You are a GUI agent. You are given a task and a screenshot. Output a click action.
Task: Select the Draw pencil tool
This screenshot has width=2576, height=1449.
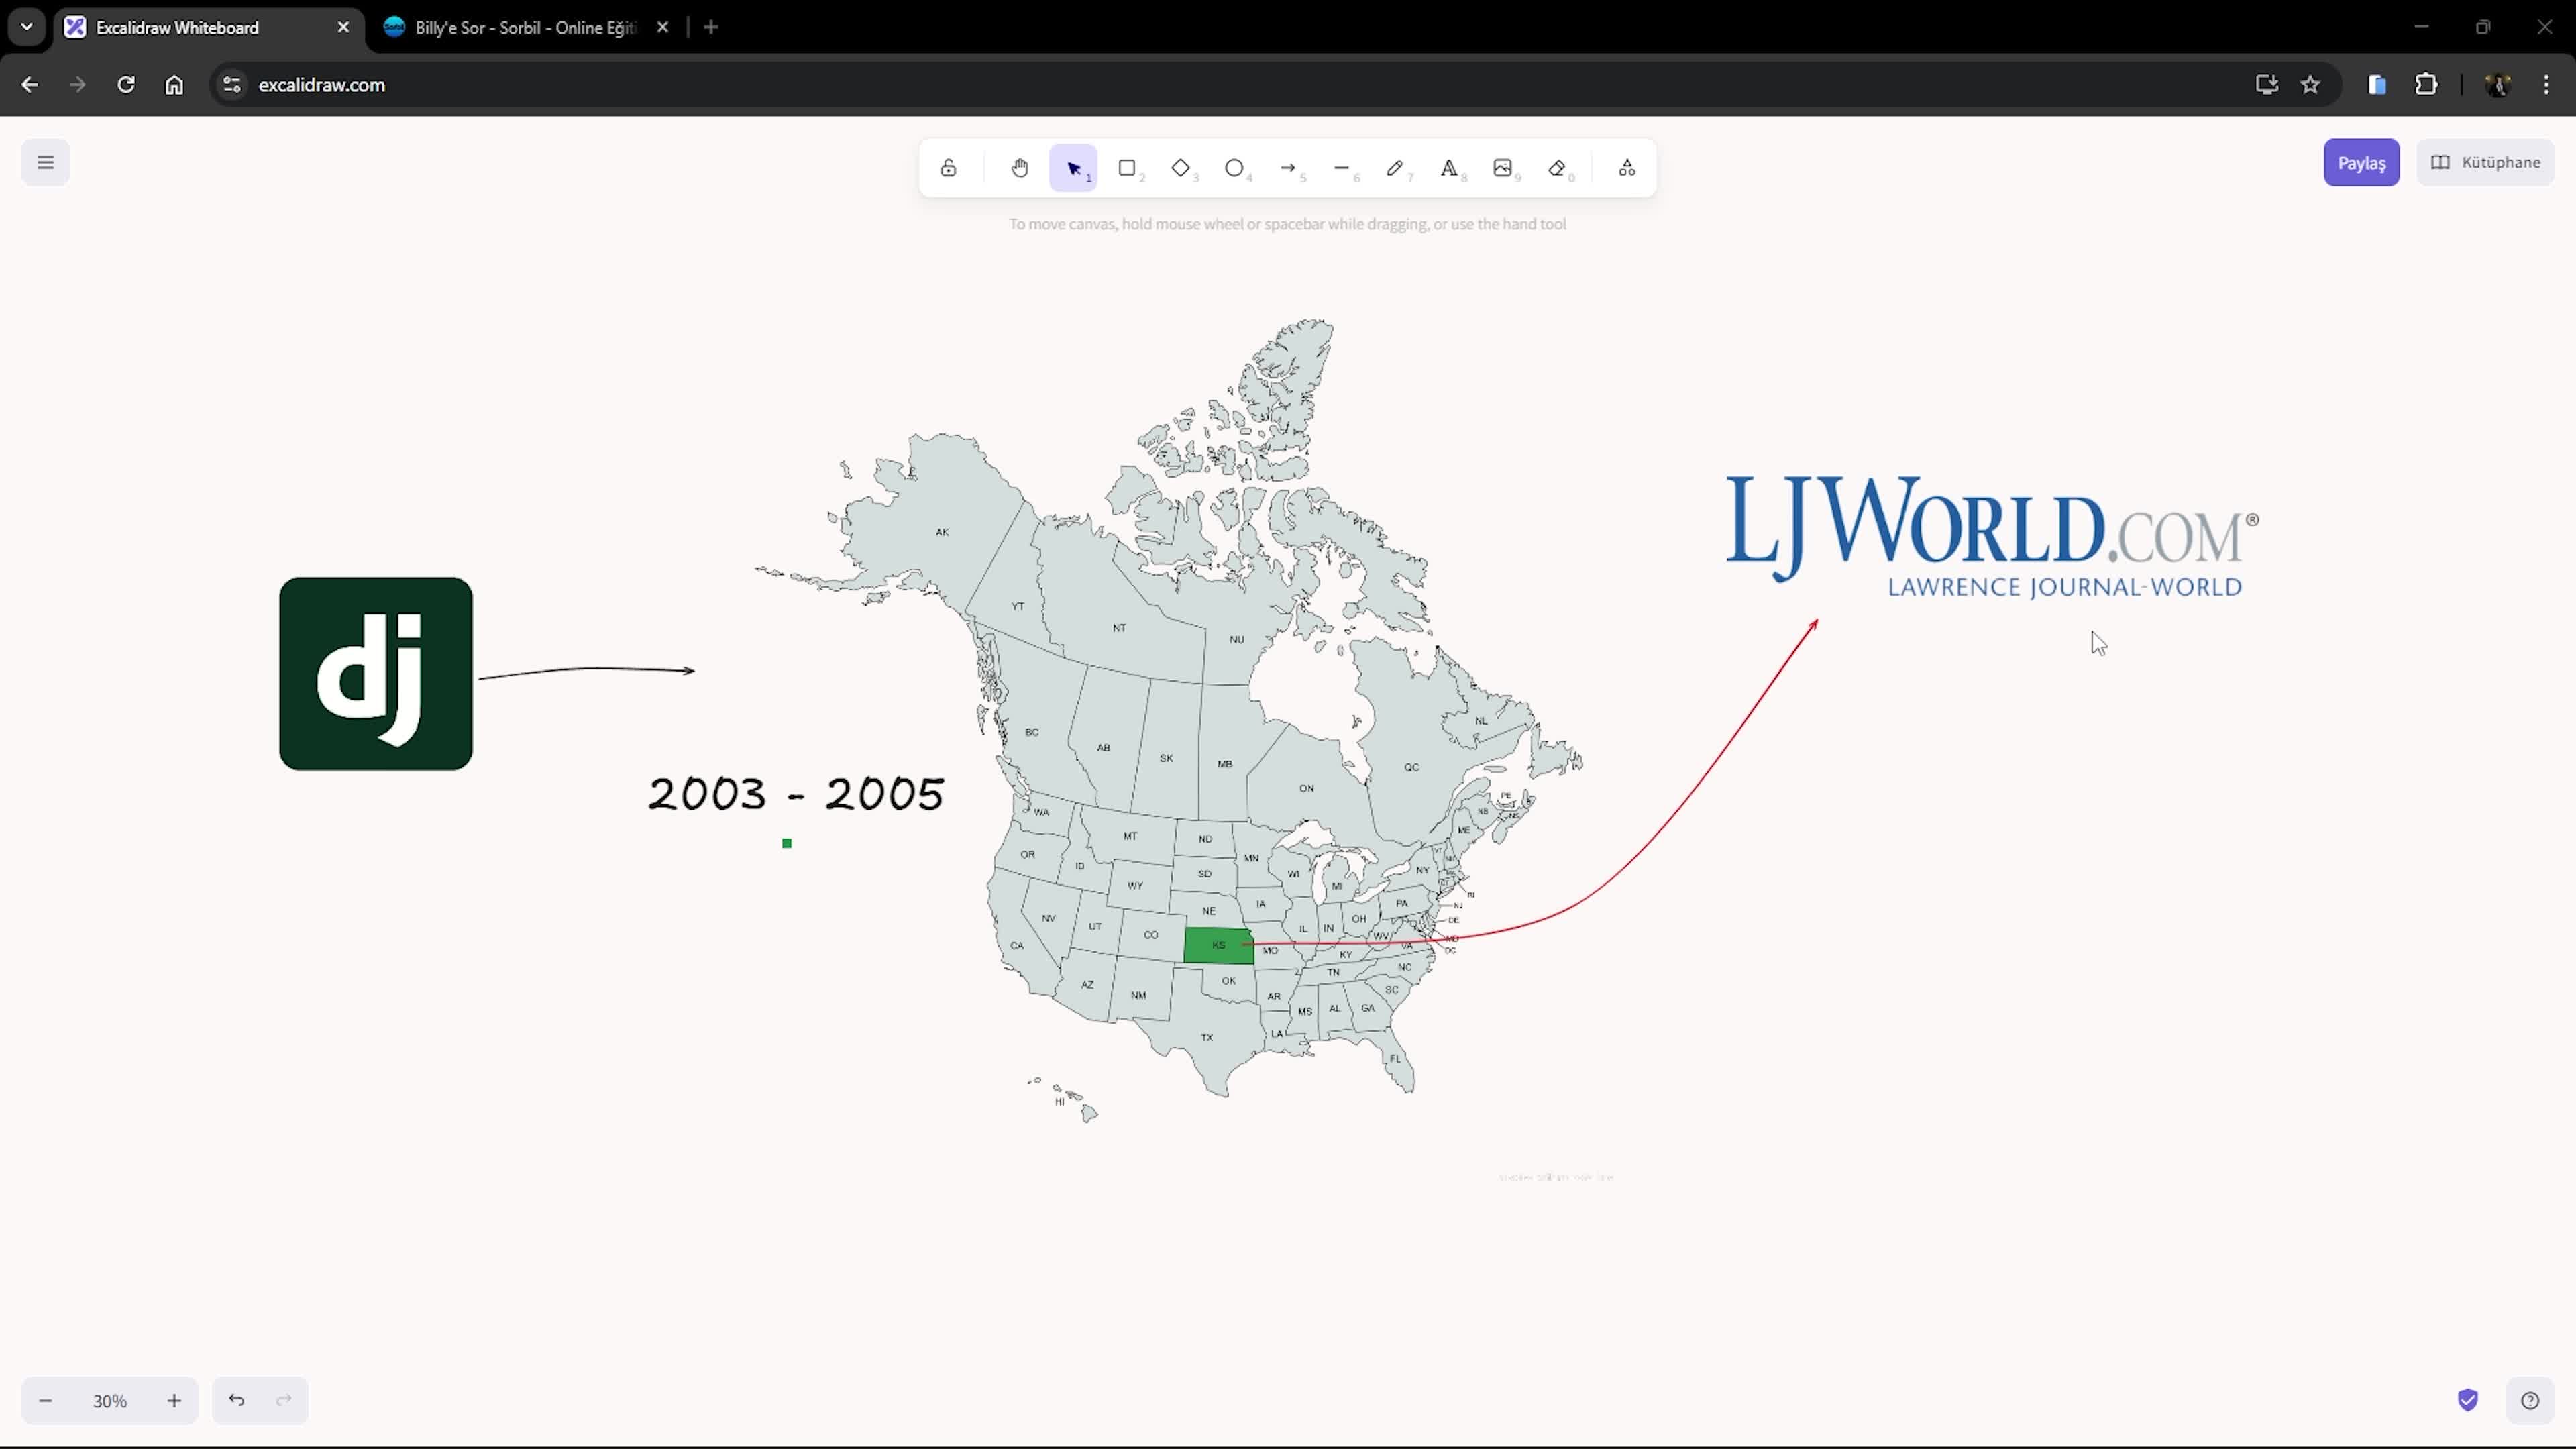pos(1395,168)
